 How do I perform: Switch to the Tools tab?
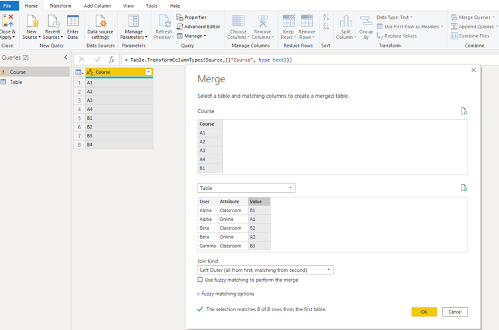click(151, 6)
